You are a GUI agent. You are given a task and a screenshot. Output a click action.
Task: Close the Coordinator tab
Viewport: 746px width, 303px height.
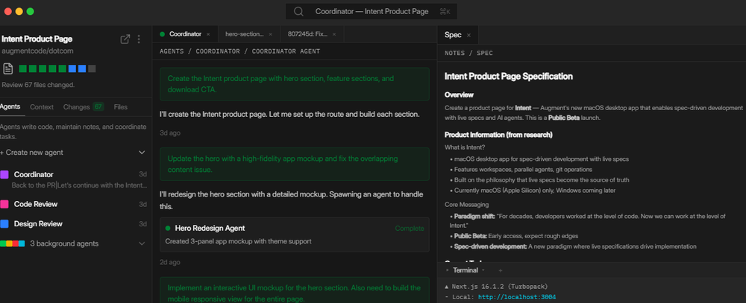pyautogui.click(x=208, y=34)
